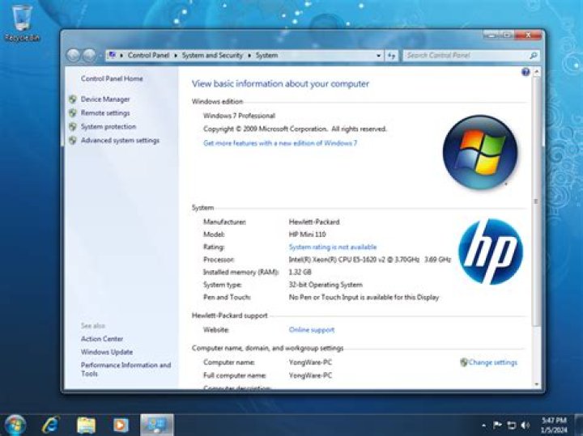Screen dimensions: 583x436
Task: Open help with the question mark icon
Action: click(x=526, y=72)
